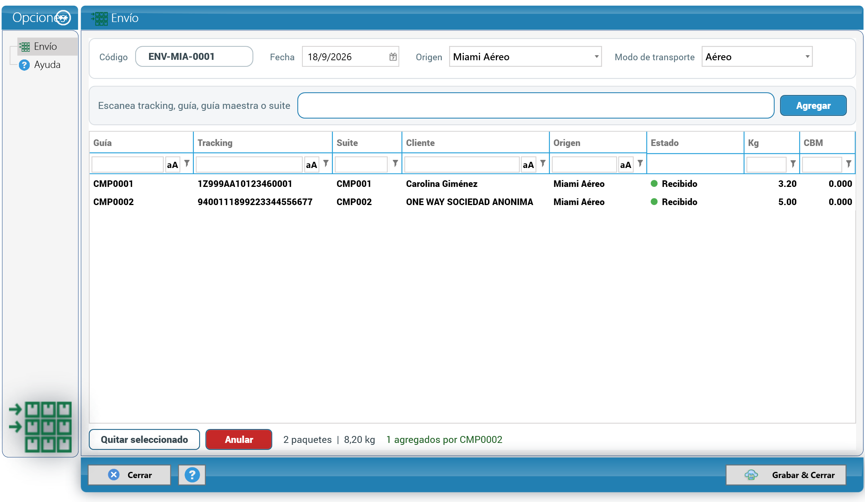Screen dimensions: 865x502
Task: Click the filter funnel for the Origen column
Action: click(640, 164)
